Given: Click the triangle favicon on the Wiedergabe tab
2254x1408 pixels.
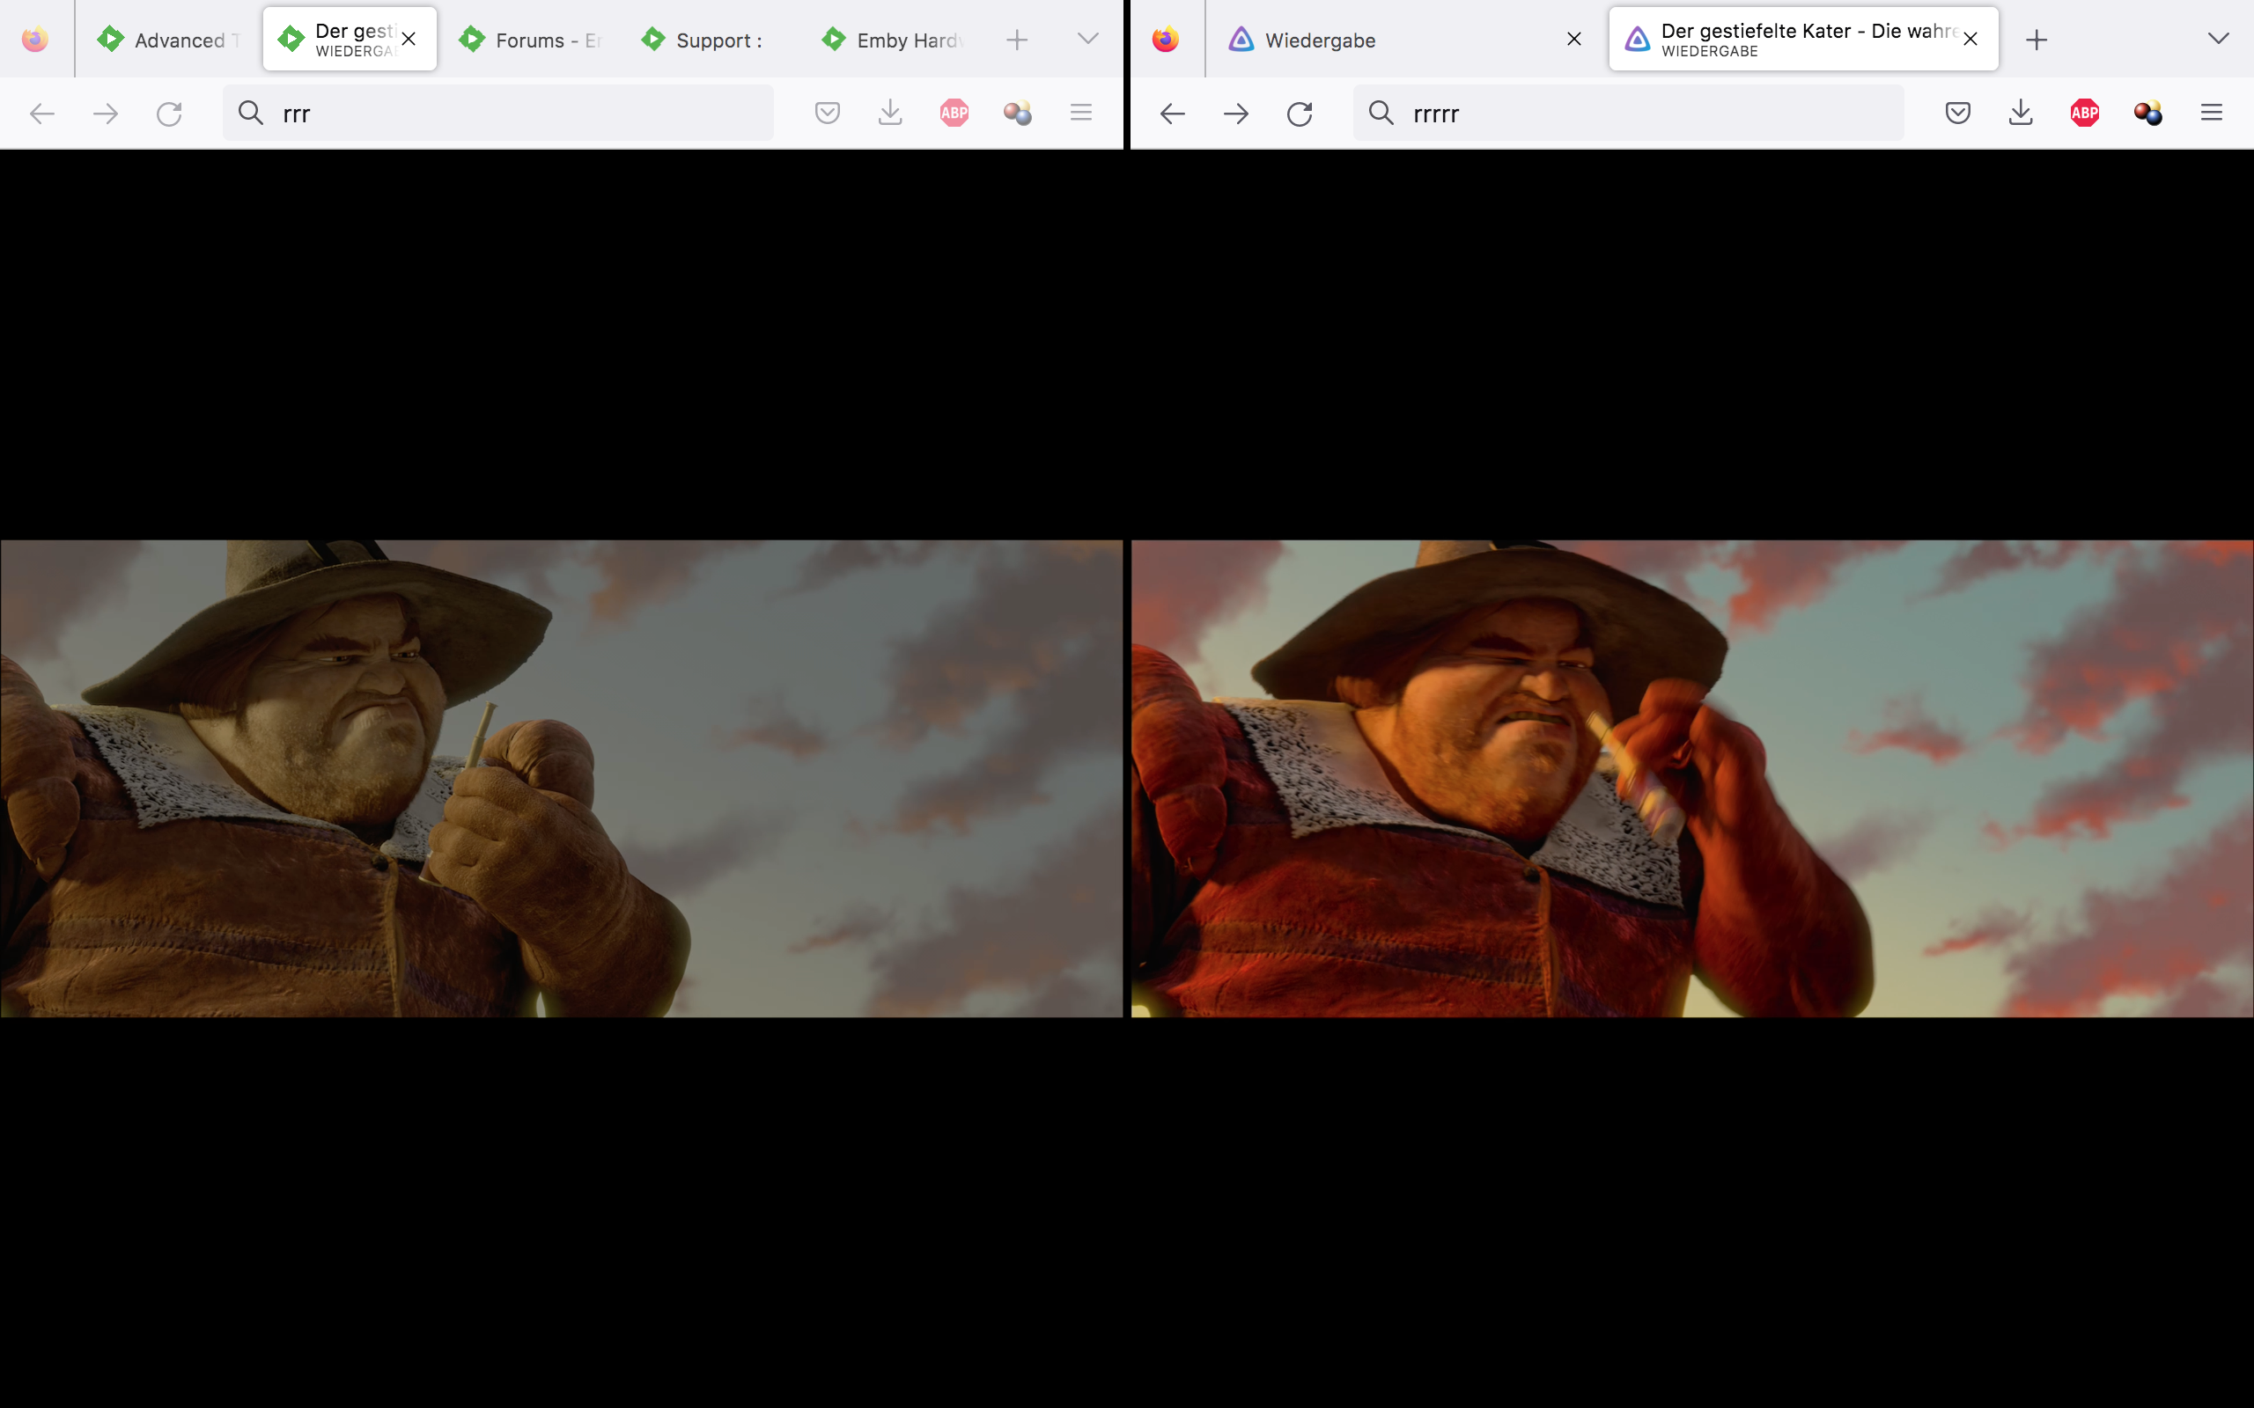Looking at the screenshot, I should [1241, 39].
